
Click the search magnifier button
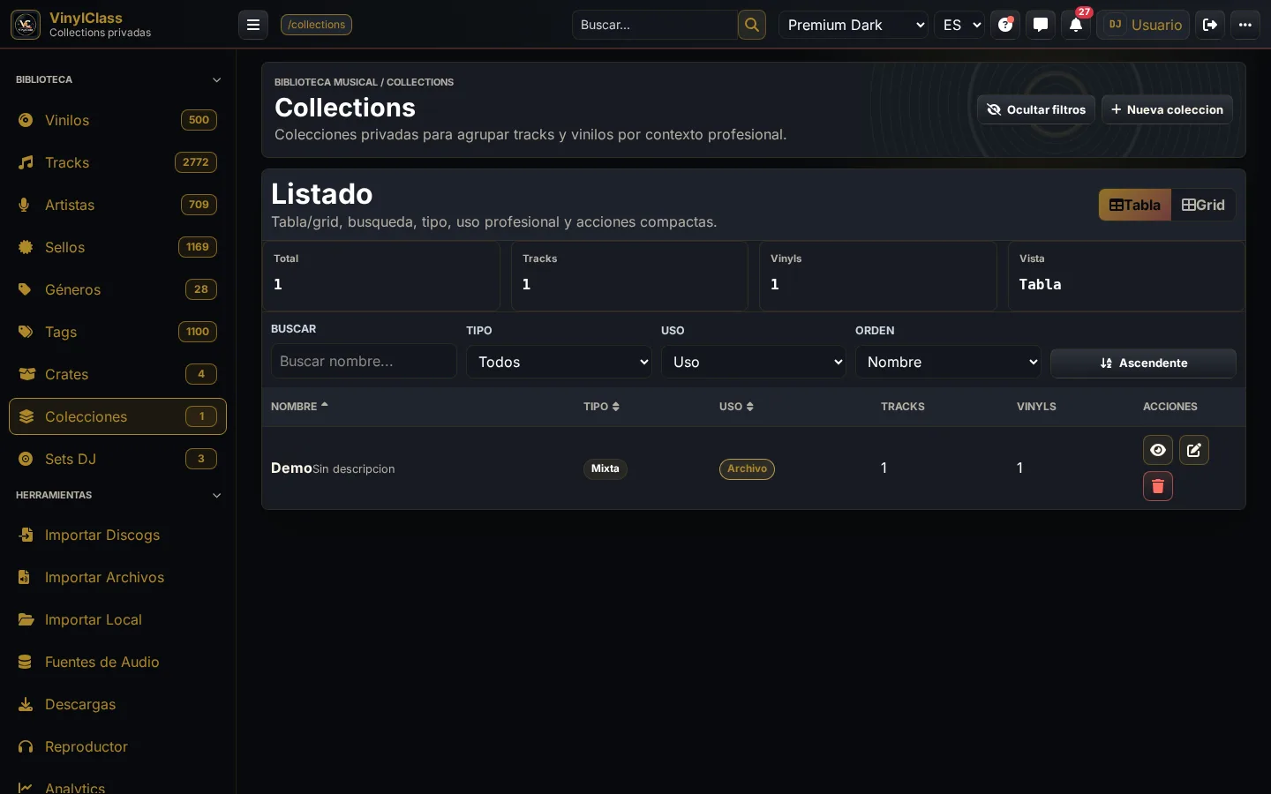click(x=752, y=25)
